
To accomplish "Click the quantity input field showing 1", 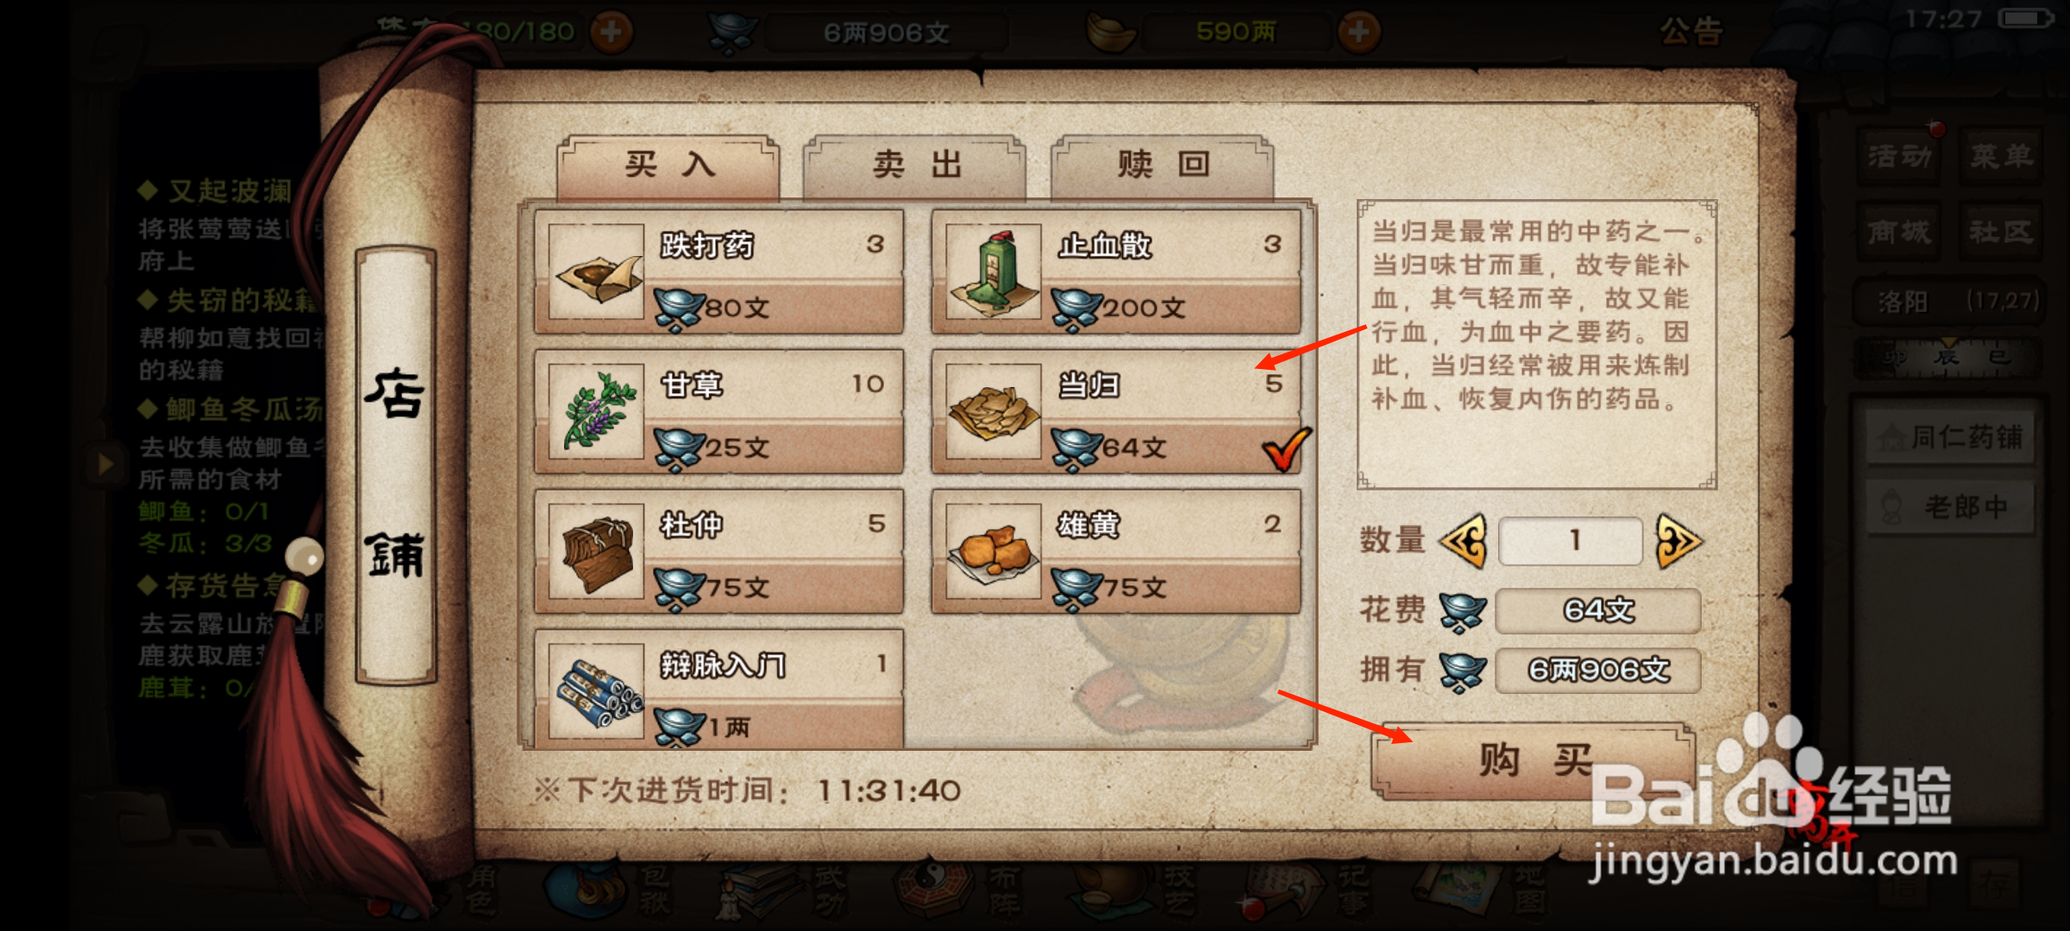I will 1571,540.
